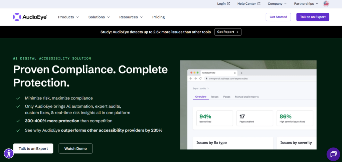Image resolution: width=342 pixels, height=162 pixels.
Task: Click 'Minimize risk, maximize compliance' text
Action: coord(59,98)
